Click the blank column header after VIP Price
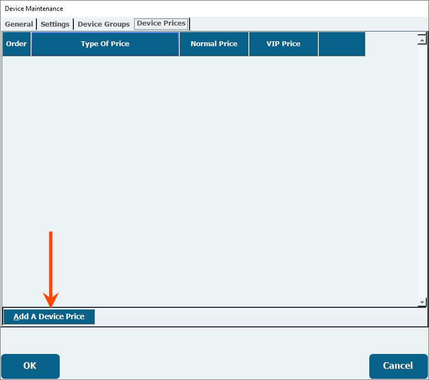Viewport: 429px width, 380px height. [x=342, y=44]
